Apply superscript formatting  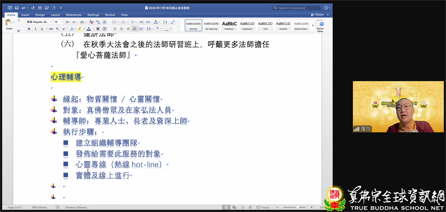pos(64,29)
